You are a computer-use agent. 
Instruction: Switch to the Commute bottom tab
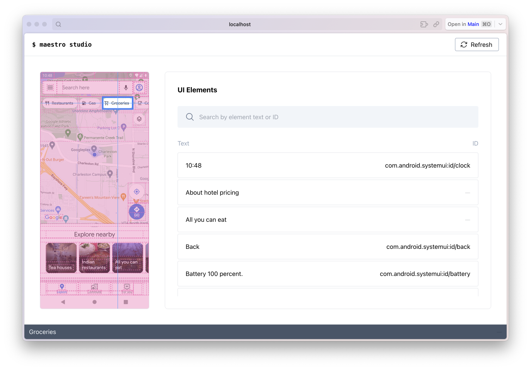tap(94, 288)
